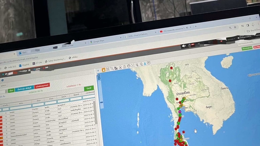Open the speech bubble comment tool
This screenshot has height=146, width=260.
(x=149, y=63)
